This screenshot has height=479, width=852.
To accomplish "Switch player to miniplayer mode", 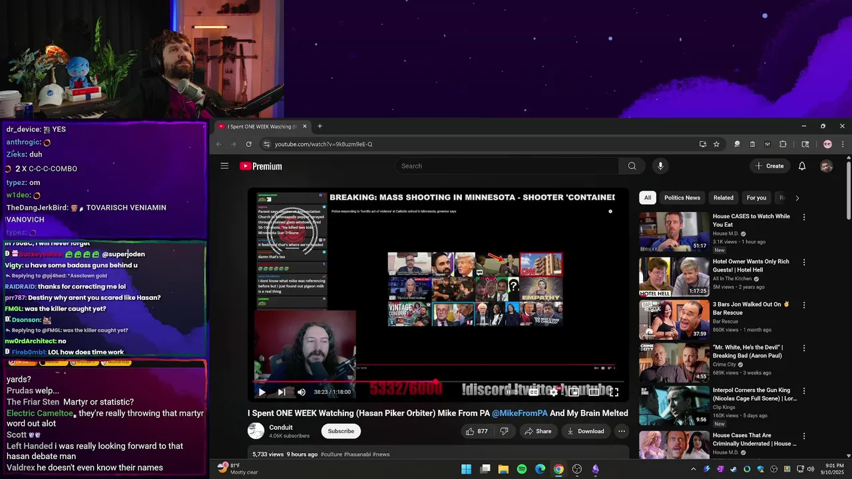I will point(573,393).
